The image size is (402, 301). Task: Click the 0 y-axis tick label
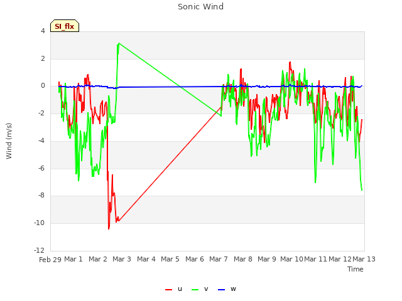pyautogui.click(x=43, y=86)
